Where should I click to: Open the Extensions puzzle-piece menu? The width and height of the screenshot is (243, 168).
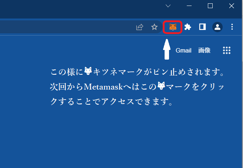pos(188,27)
